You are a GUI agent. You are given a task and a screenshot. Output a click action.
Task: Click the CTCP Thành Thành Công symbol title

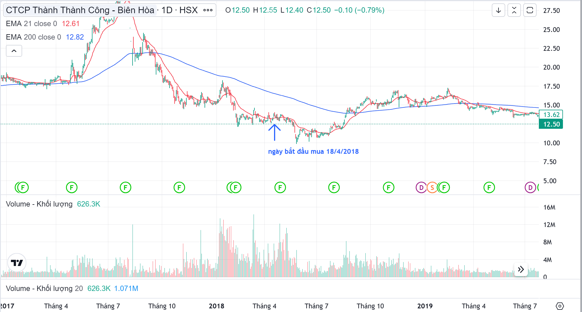pyautogui.click(x=80, y=10)
